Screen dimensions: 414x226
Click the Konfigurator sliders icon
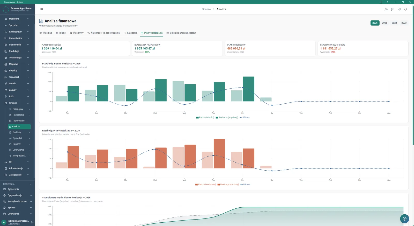click(x=6, y=32)
